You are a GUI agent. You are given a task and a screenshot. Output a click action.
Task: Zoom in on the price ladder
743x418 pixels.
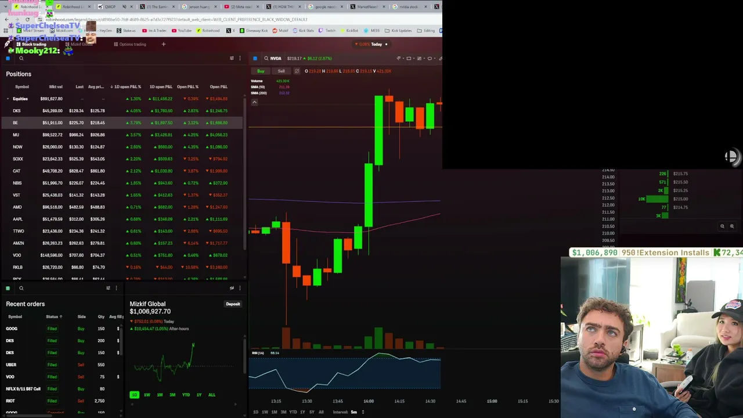click(732, 226)
